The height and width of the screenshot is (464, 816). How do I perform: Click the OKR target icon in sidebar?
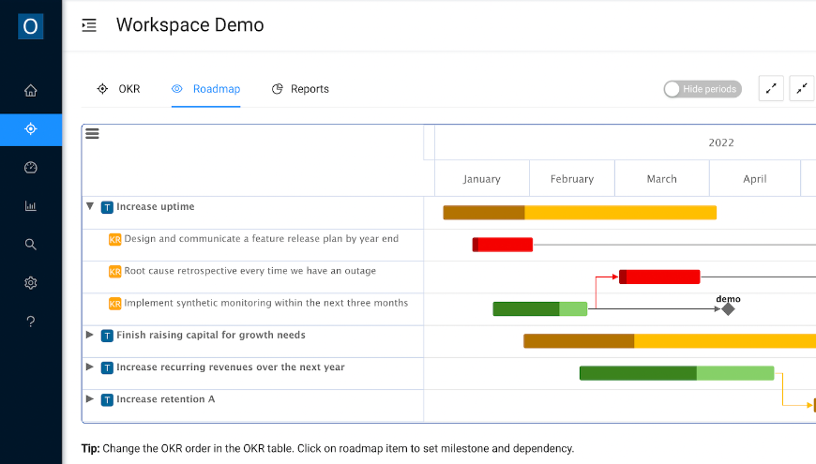pos(31,129)
